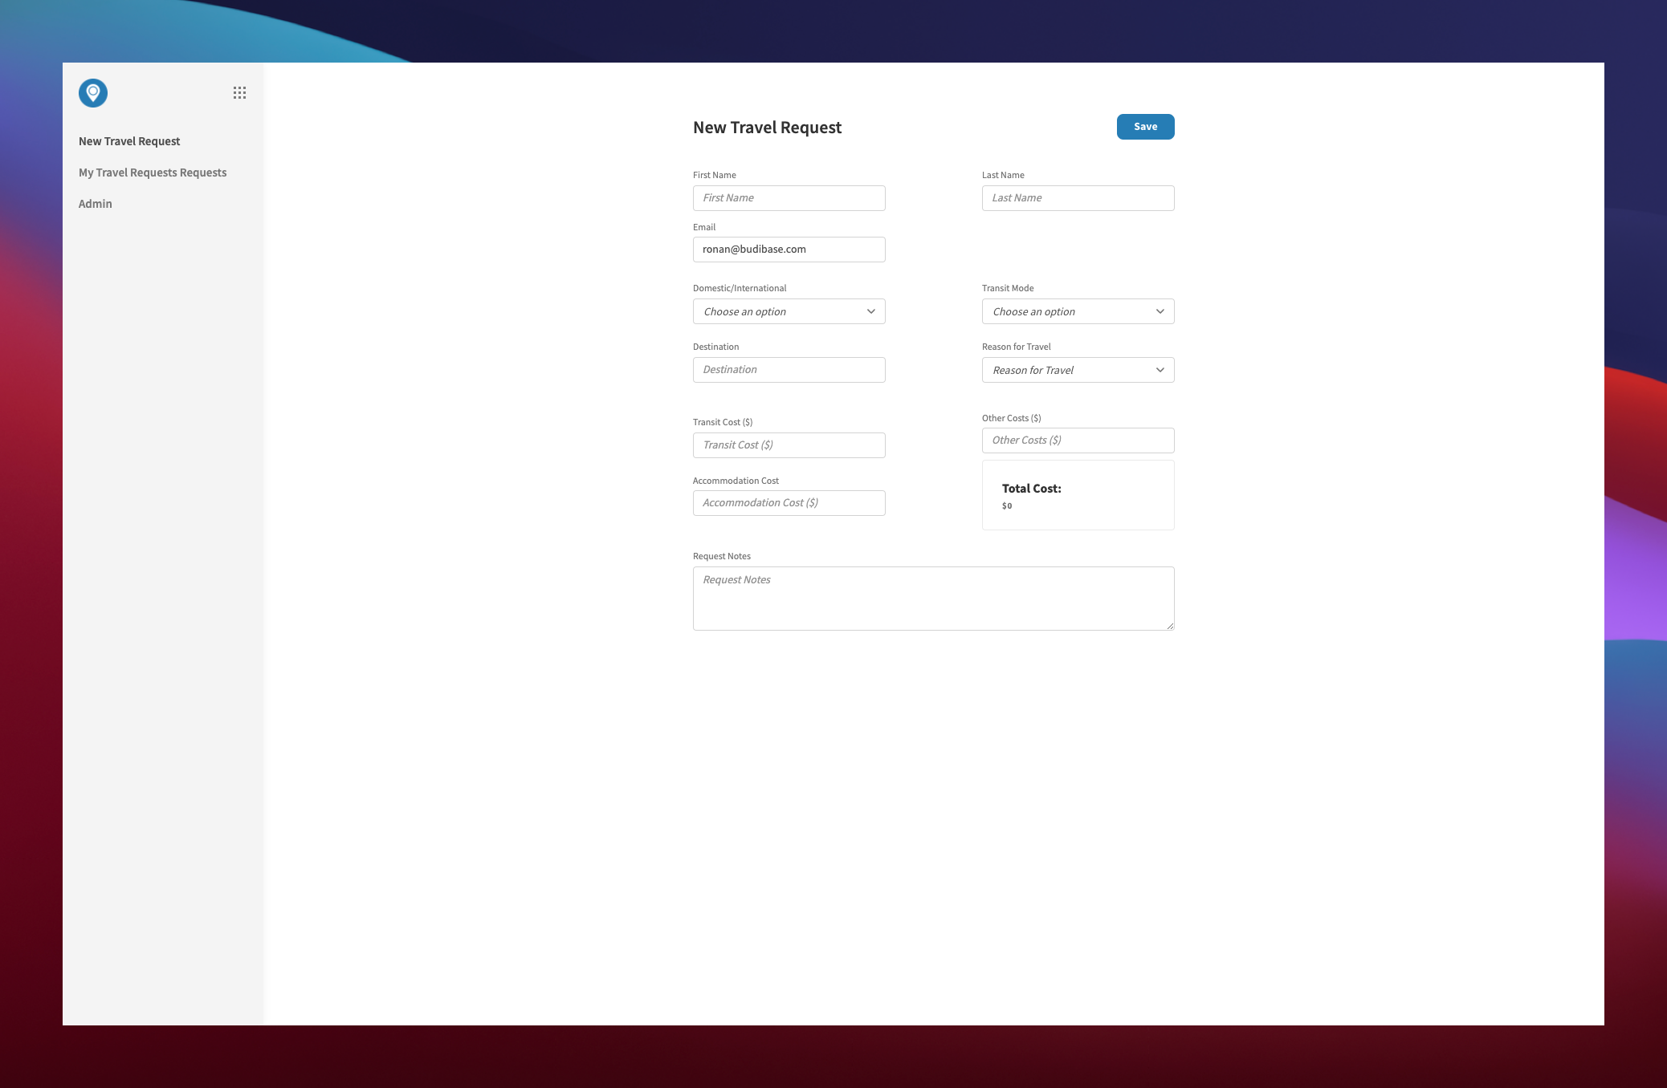
Task: Click the Transit Cost input field
Action: click(789, 445)
